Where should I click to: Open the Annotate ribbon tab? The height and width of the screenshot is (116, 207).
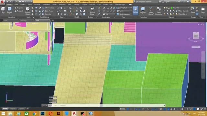pos(62,5)
